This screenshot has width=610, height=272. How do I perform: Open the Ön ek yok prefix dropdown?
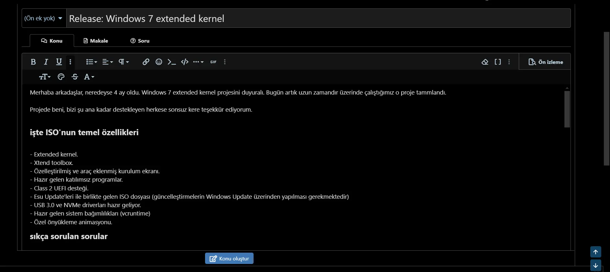click(x=44, y=18)
